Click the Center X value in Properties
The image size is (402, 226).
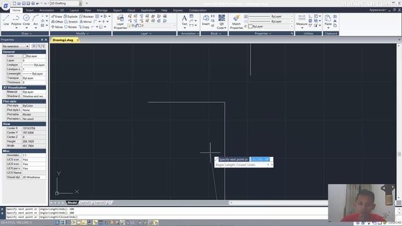point(34,128)
